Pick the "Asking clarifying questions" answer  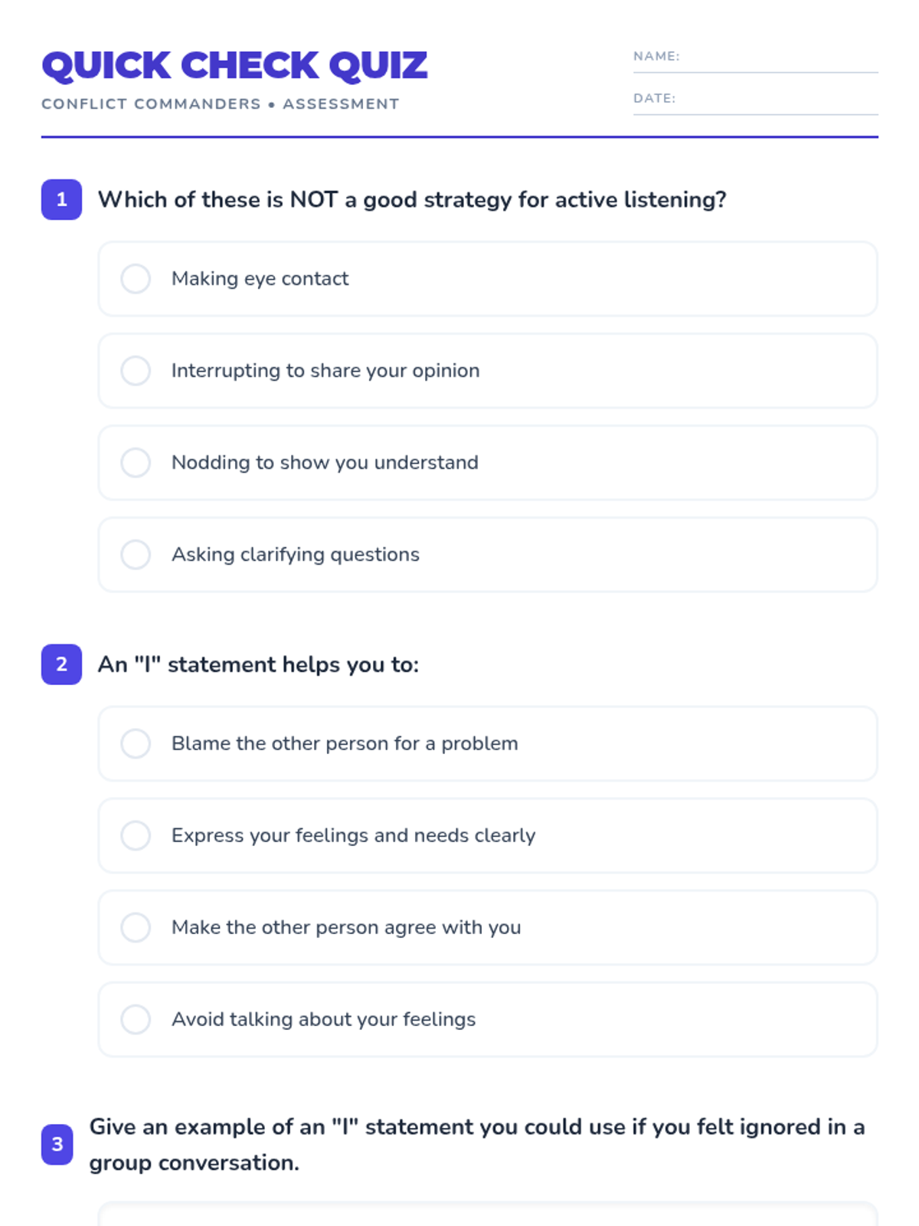(136, 555)
